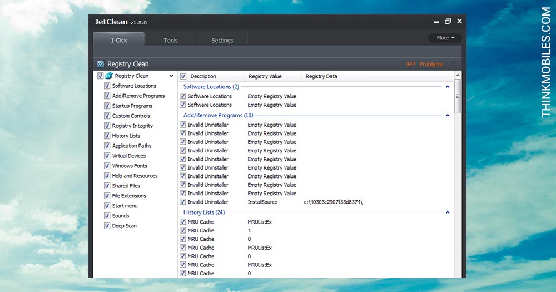Uncheck Shared Files category

(107, 186)
